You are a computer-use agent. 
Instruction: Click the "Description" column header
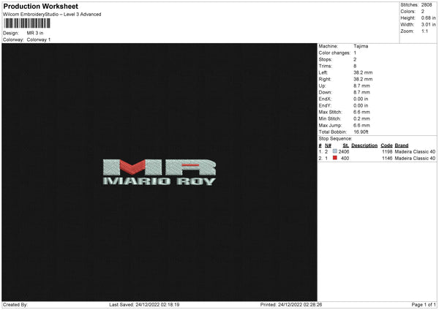pos(364,145)
